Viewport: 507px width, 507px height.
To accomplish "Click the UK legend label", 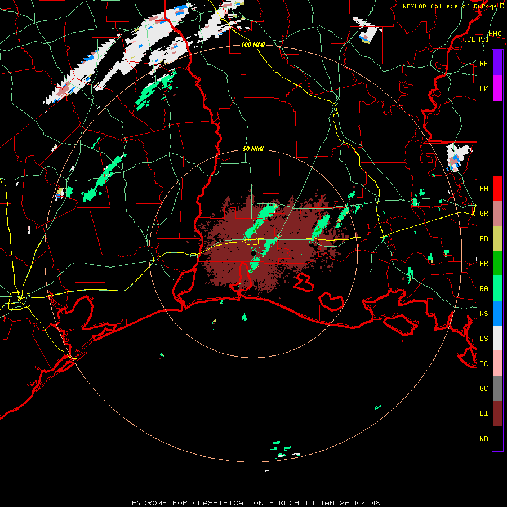I will coord(483,88).
